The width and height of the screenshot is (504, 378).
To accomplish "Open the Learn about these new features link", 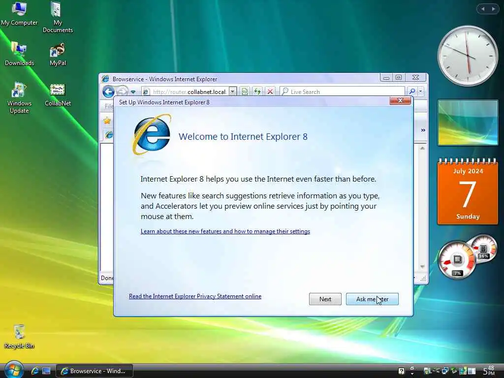I will (225, 231).
